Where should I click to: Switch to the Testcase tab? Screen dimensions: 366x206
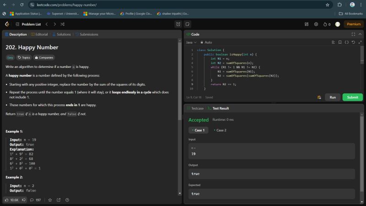point(195,108)
